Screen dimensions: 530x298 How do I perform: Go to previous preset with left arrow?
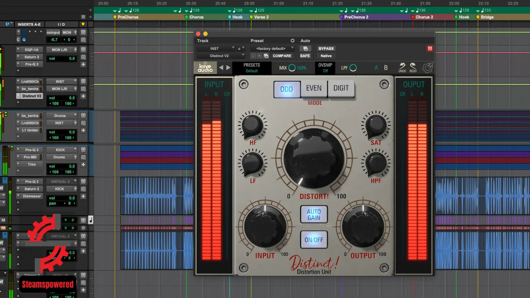coord(221,67)
